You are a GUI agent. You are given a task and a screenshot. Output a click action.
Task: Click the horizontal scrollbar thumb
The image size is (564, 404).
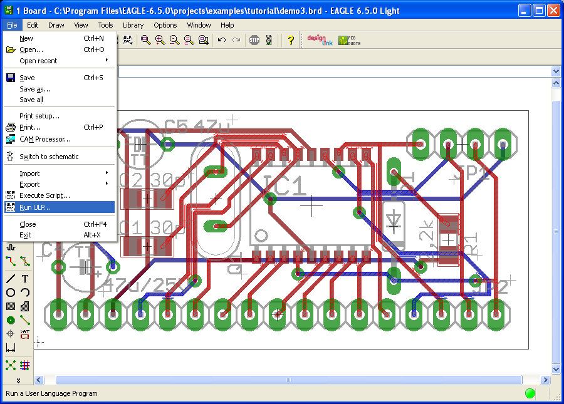[x=288, y=380]
